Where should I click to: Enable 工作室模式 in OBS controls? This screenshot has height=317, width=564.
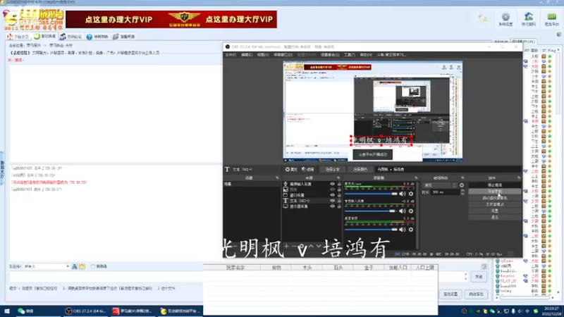click(x=495, y=204)
